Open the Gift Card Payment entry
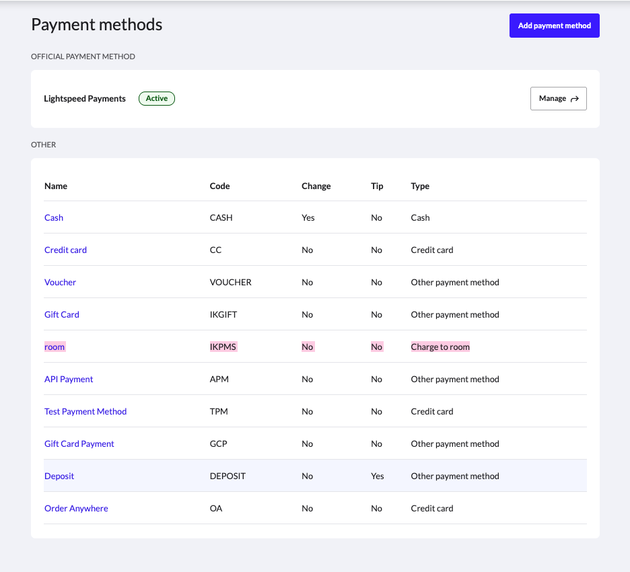The width and height of the screenshot is (630, 572). [79, 443]
